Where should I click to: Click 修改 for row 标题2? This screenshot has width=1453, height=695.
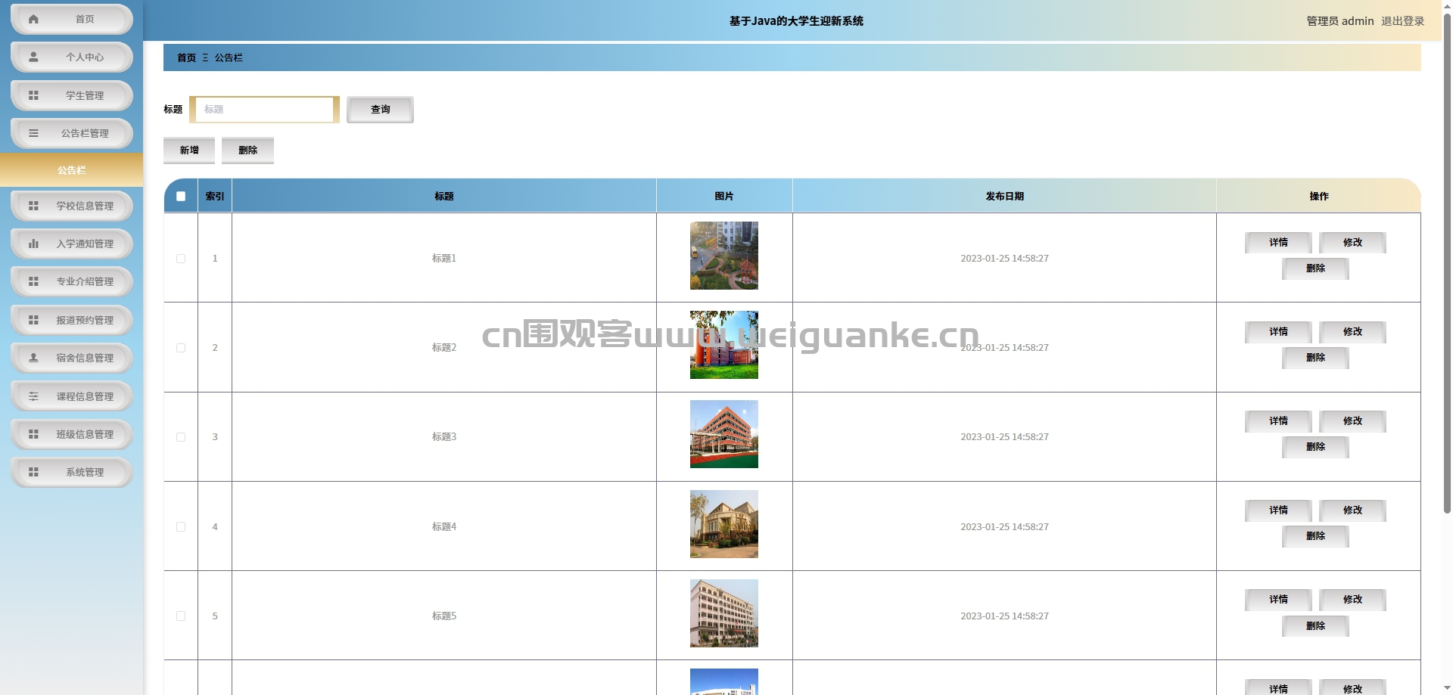[x=1352, y=332]
